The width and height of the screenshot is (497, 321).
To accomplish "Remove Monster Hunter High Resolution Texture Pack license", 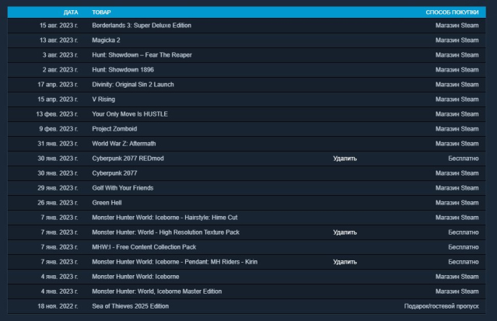I will (345, 232).
